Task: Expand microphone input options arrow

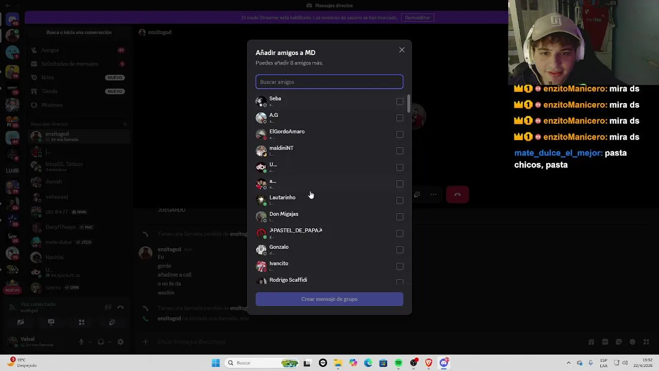Action: point(90,342)
